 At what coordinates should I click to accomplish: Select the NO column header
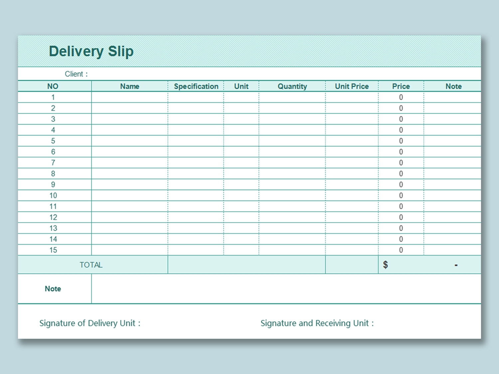(53, 86)
